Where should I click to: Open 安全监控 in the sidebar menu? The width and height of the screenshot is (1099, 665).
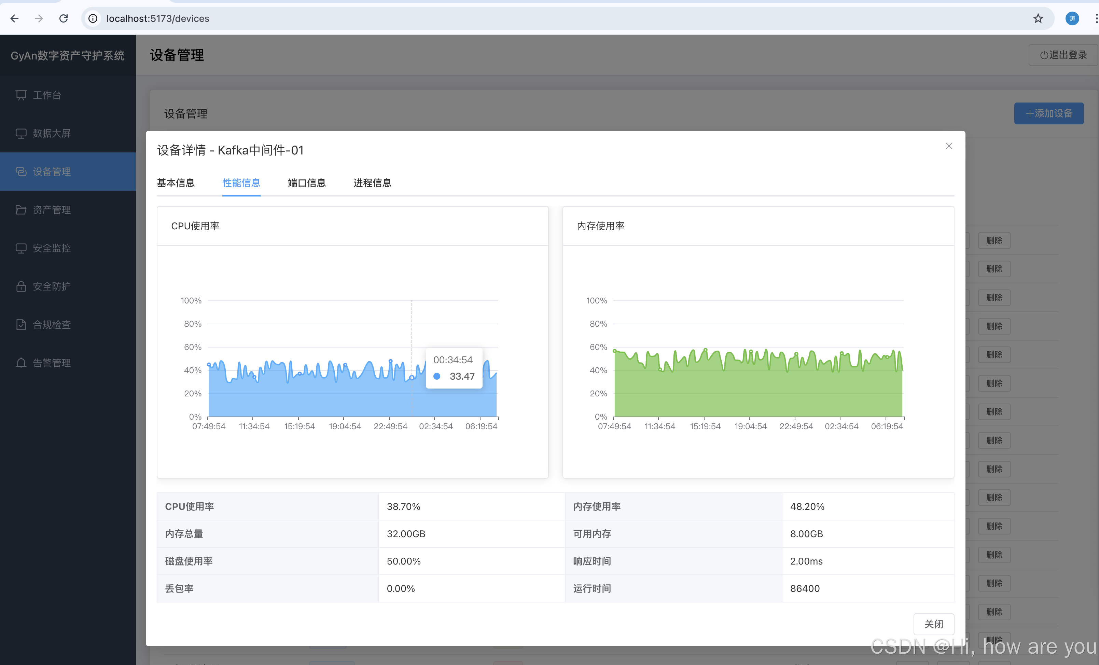(52, 248)
